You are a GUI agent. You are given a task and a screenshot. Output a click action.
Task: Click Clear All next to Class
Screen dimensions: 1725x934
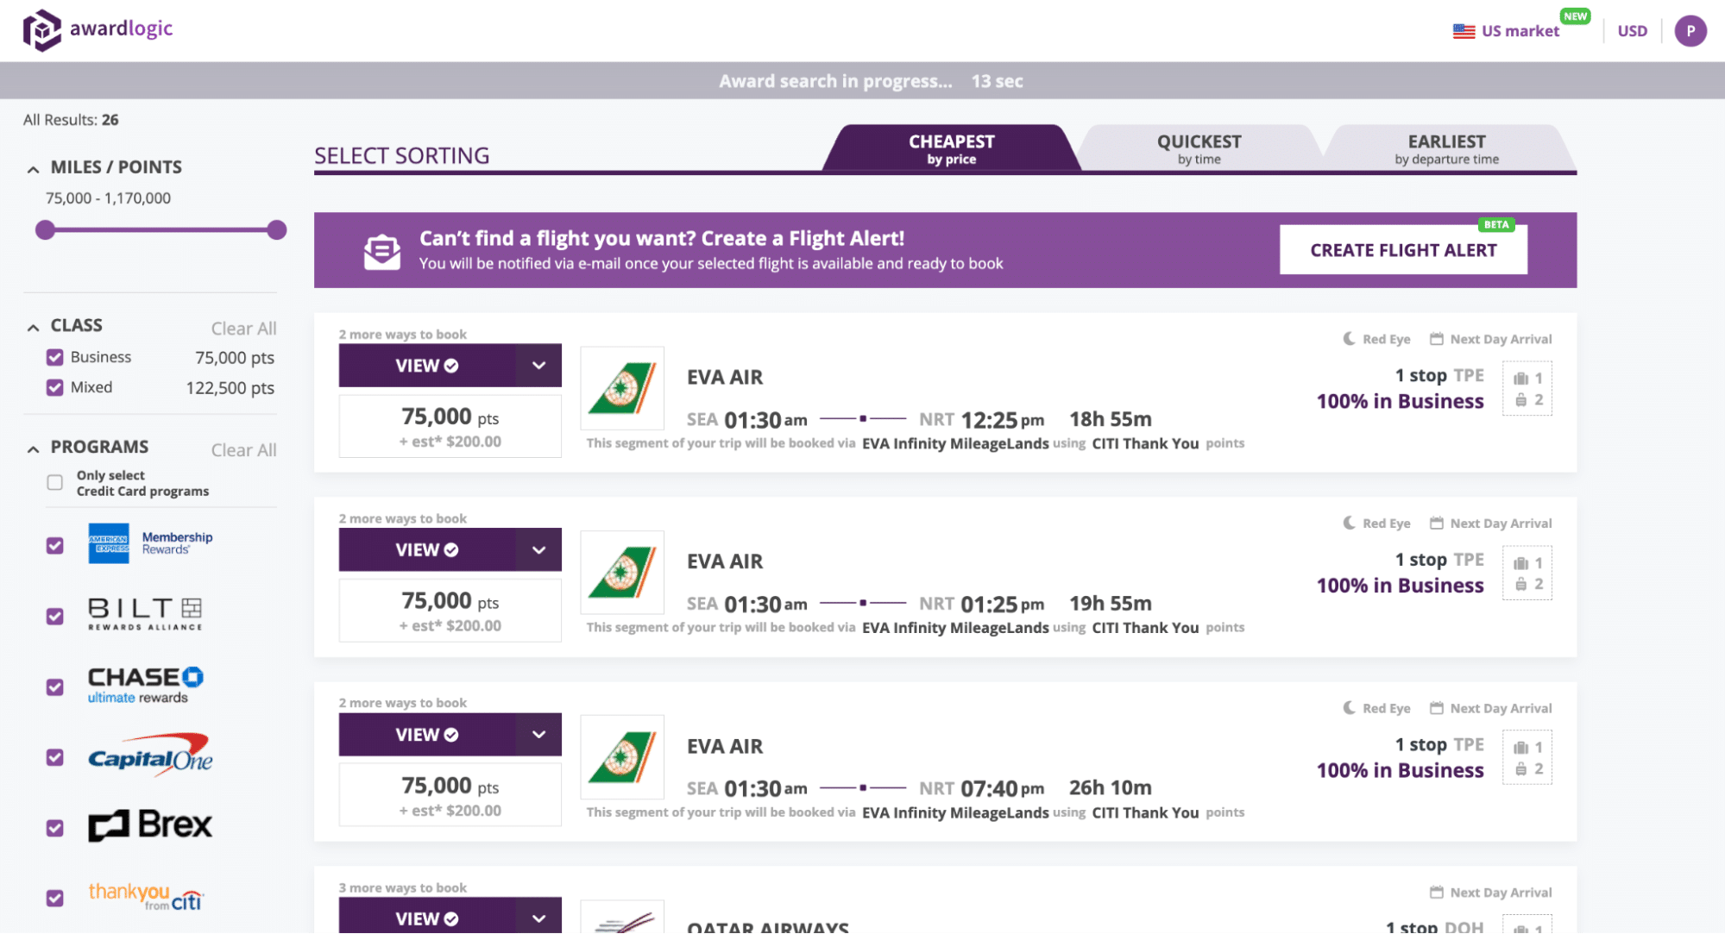pos(243,329)
